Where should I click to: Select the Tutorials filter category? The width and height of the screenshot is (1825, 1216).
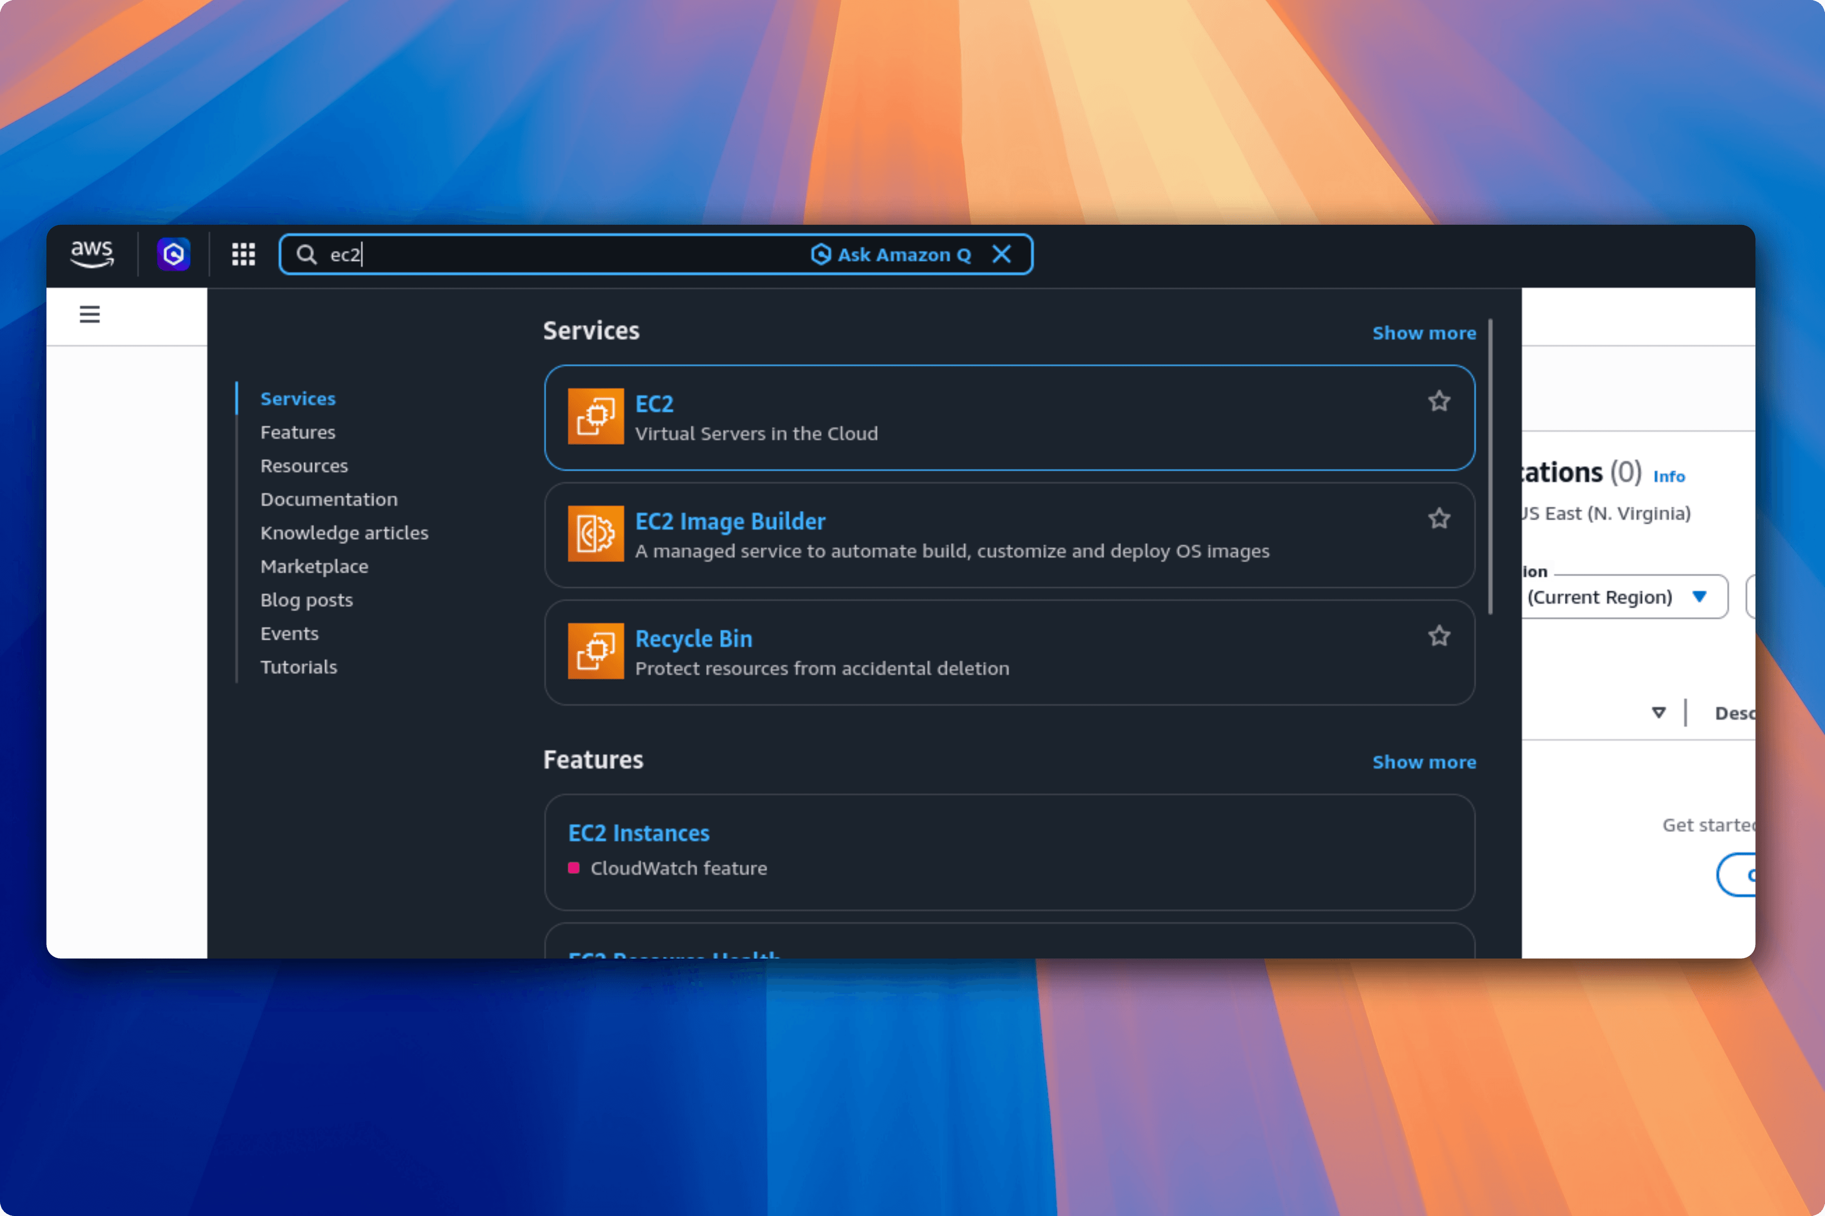coord(299,667)
